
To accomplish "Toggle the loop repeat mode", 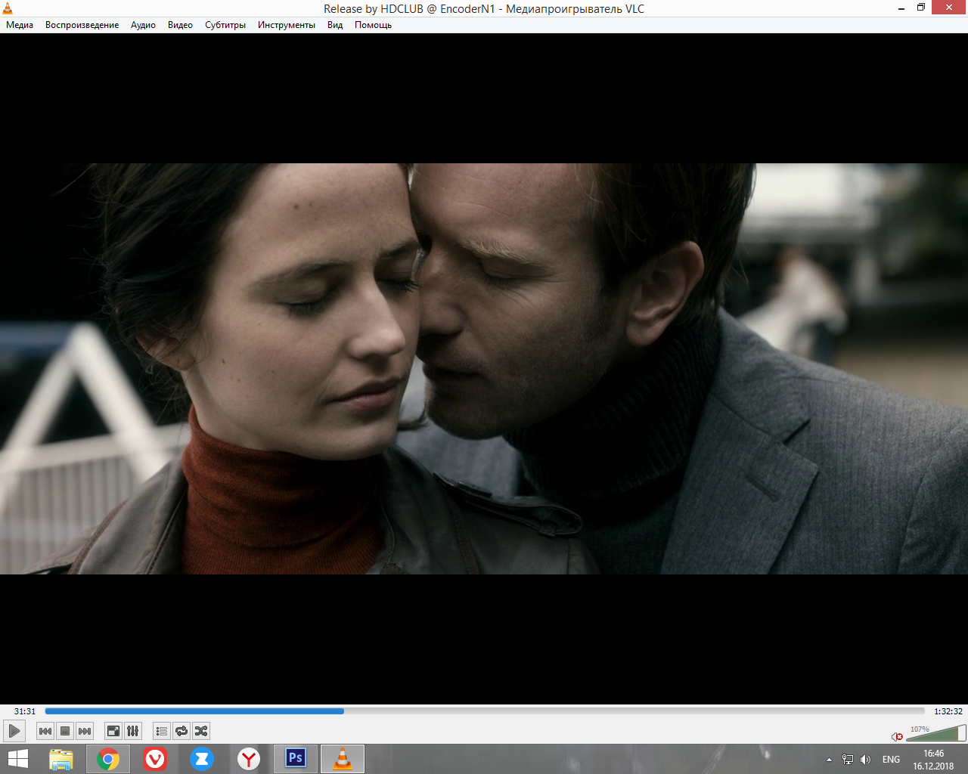I will click(181, 731).
